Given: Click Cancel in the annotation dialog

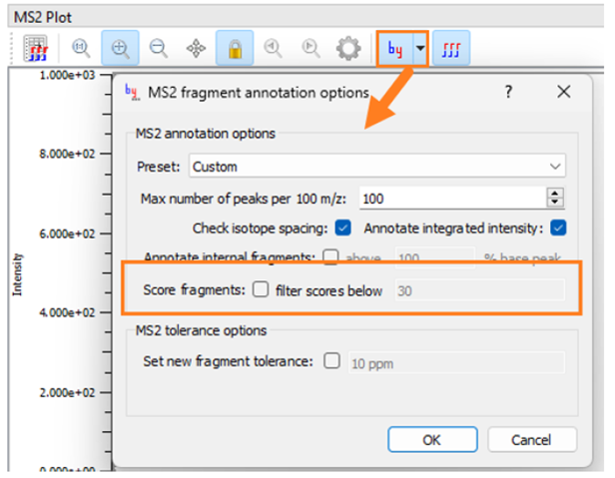Looking at the screenshot, I should click(530, 439).
